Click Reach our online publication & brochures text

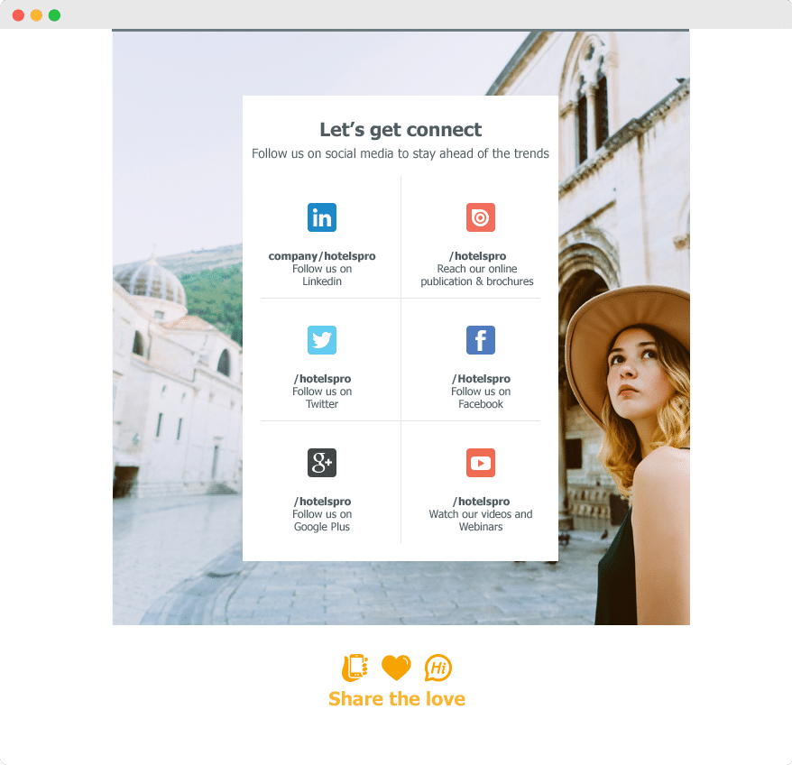click(x=477, y=275)
